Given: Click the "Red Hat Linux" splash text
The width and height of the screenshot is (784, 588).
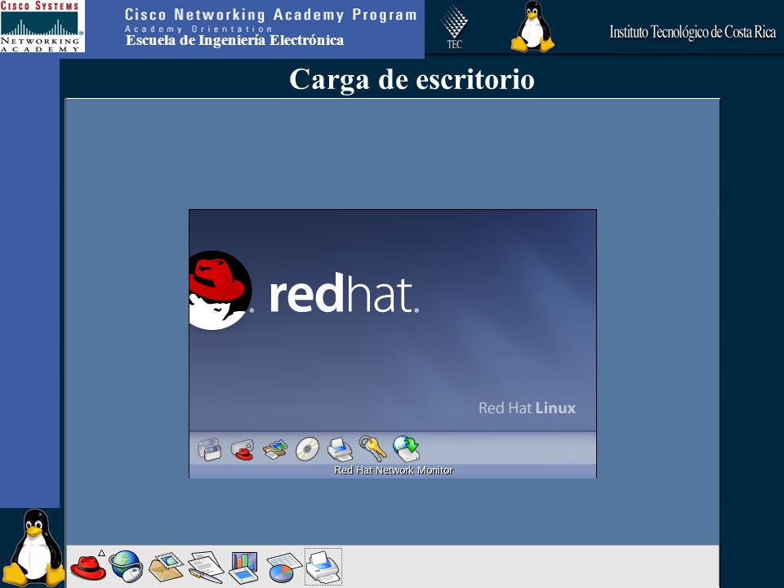Looking at the screenshot, I should pyautogui.click(x=527, y=408).
